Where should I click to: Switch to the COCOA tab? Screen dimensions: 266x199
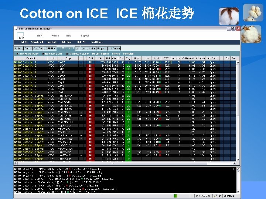38,48
